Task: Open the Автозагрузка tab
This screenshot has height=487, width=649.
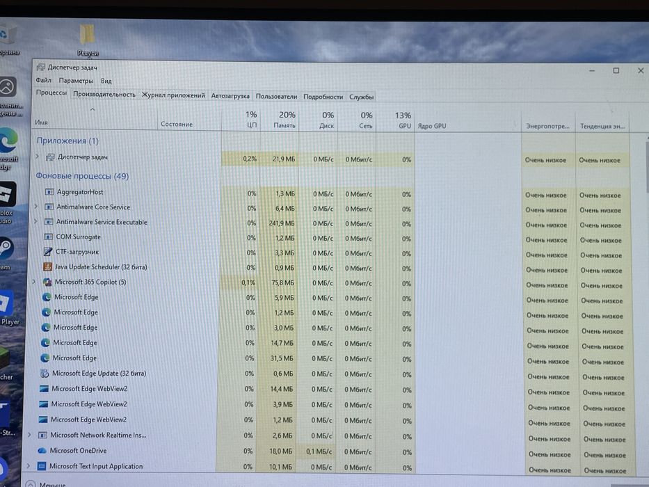Action: coord(230,96)
